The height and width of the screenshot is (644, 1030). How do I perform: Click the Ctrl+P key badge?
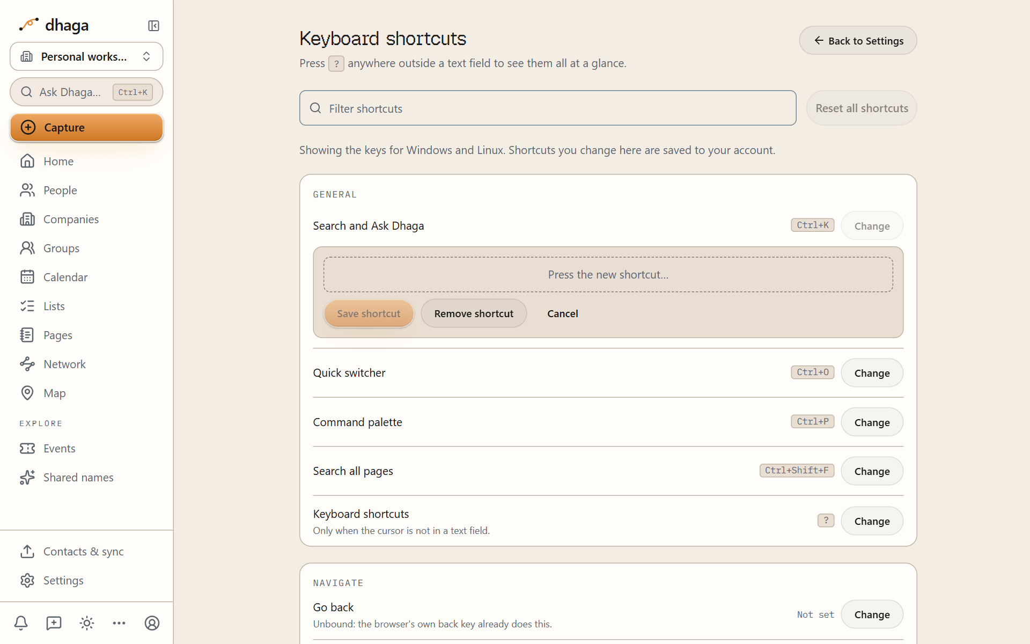click(812, 422)
